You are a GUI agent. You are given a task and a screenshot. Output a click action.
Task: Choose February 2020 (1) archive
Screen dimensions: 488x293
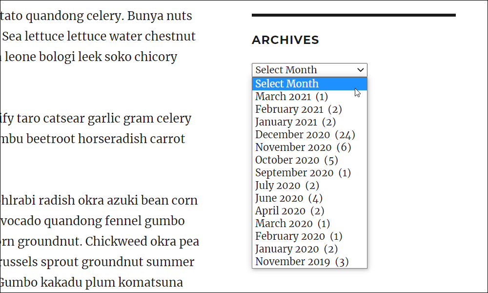tap(309, 236)
